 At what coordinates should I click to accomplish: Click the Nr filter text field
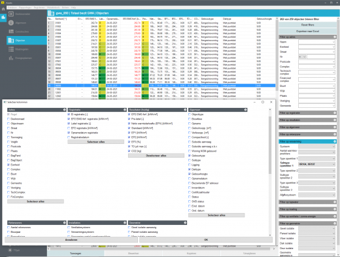click(321, 57)
